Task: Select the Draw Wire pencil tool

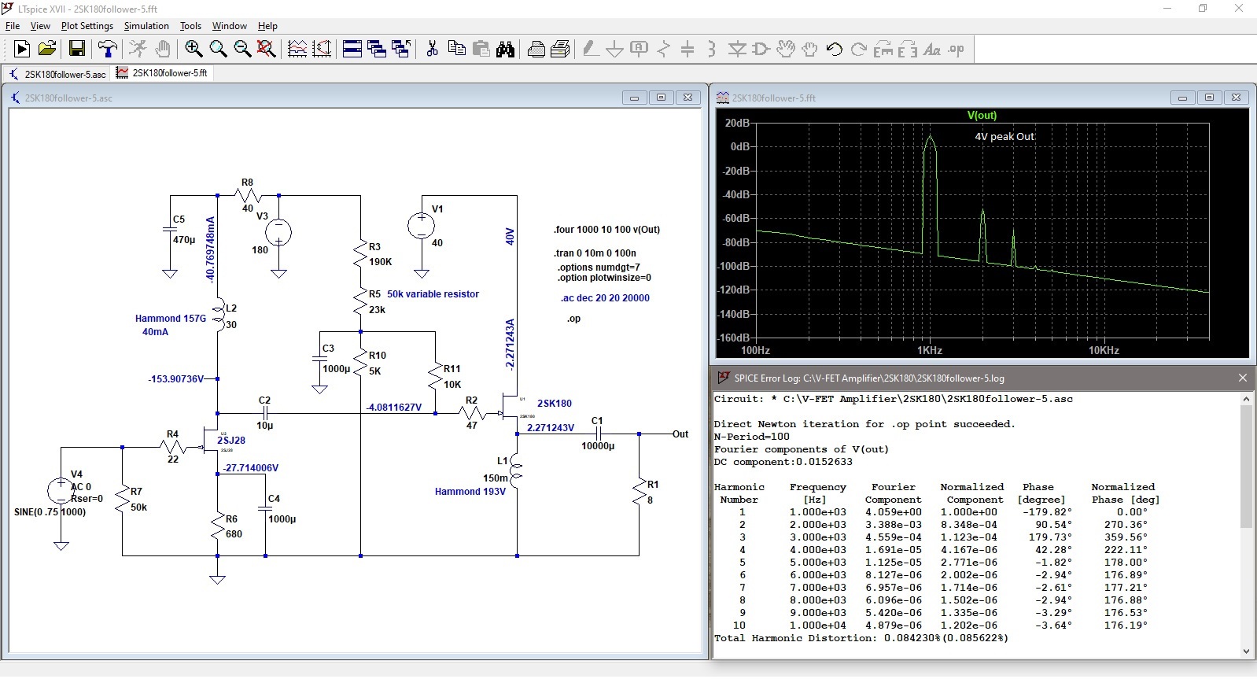Action: [x=590, y=49]
